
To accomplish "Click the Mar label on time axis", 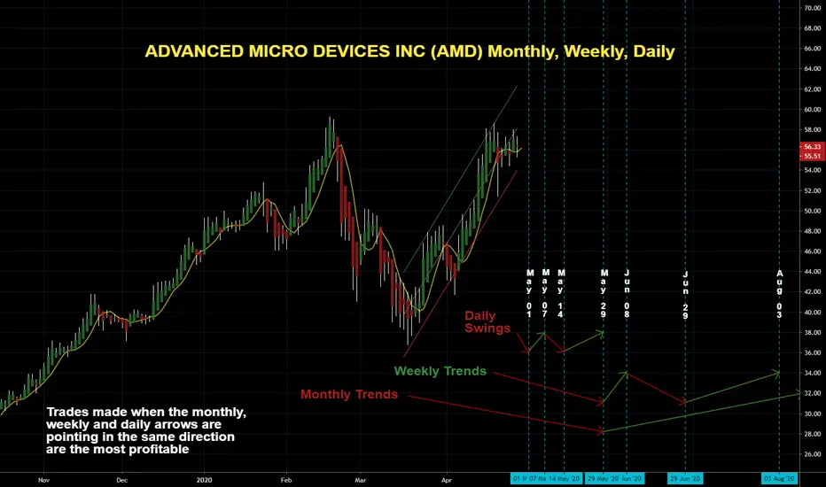I will (x=361, y=480).
